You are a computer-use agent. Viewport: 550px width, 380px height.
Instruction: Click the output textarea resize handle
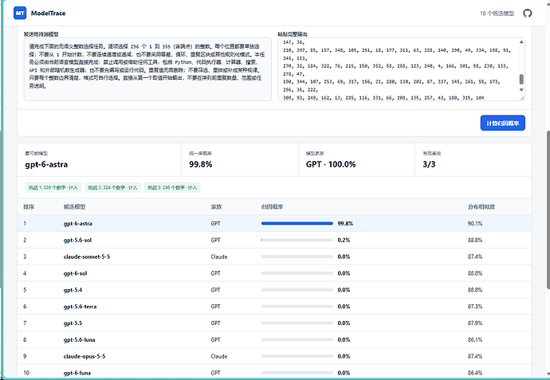coord(522,98)
